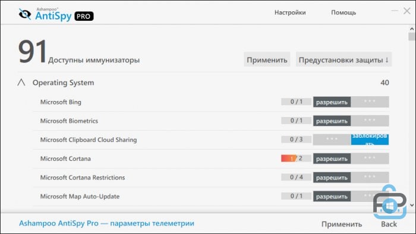Open Предустановки защиты dropdown
This screenshot has height=234, width=416.
[343, 60]
